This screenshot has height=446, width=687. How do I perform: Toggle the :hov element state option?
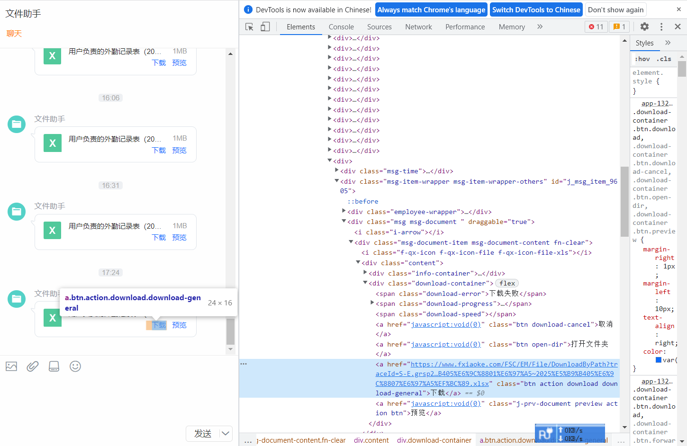click(x=642, y=59)
